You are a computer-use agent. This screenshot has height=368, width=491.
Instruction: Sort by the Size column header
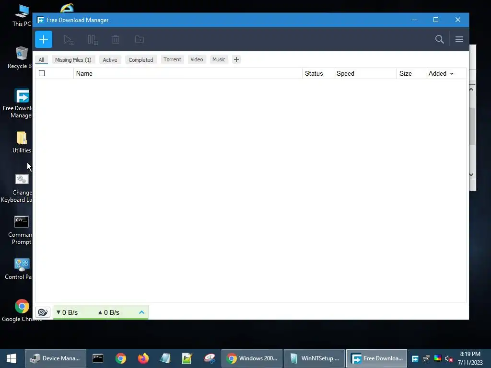click(x=411, y=73)
